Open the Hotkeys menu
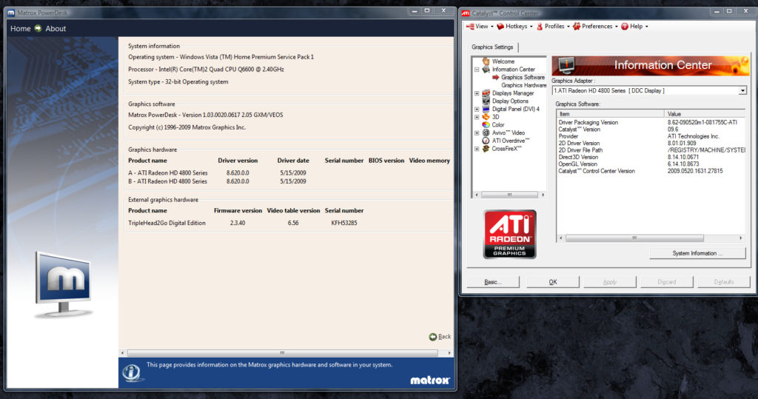This screenshot has height=399, width=758. click(515, 27)
